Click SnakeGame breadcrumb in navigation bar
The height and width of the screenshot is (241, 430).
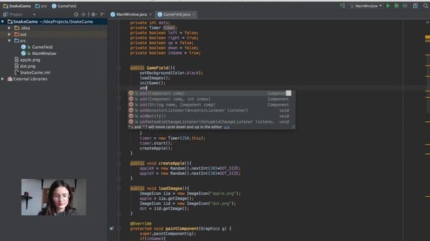[x=17, y=6]
